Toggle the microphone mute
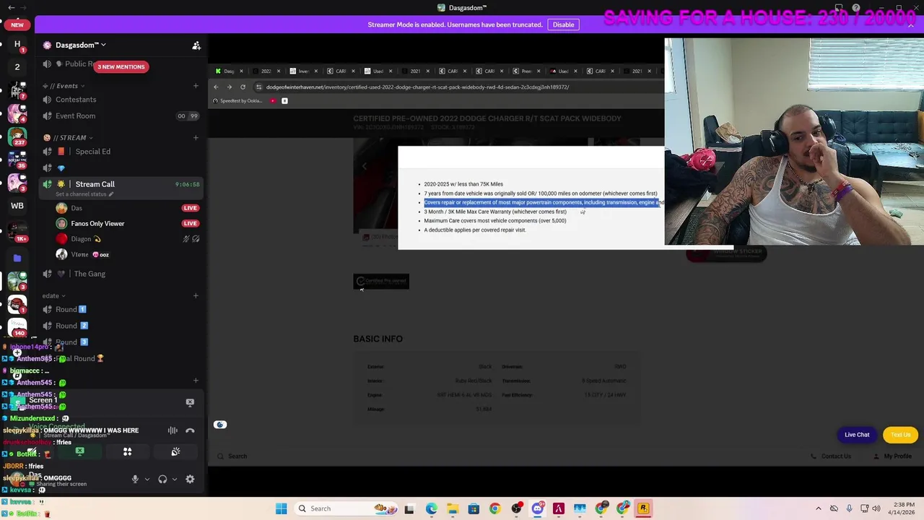This screenshot has width=924, height=520. (135, 479)
